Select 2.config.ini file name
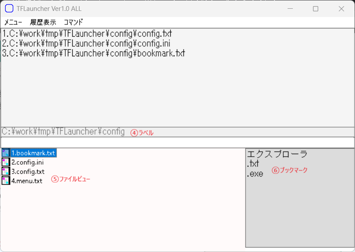The width and height of the screenshot is (355, 252). click(28, 162)
